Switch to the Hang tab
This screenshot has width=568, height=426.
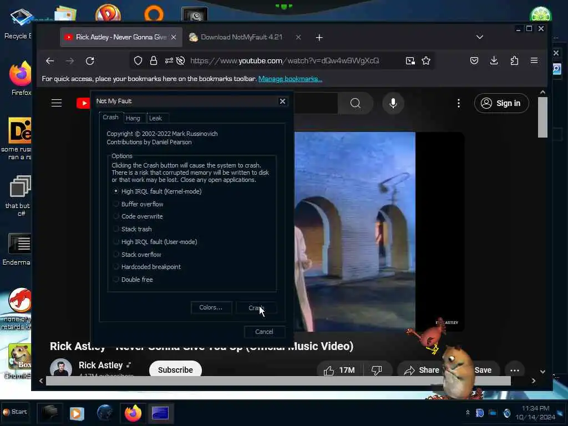pos(133,118)
